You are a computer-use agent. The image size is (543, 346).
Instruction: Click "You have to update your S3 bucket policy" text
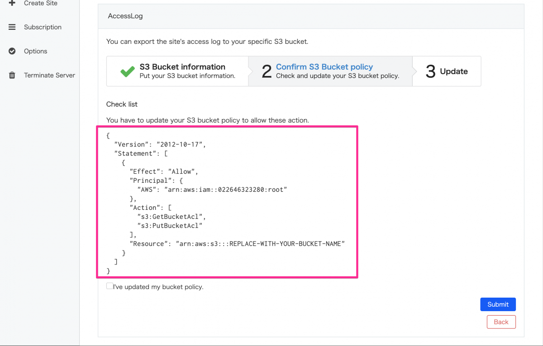(x=208, y=120)
